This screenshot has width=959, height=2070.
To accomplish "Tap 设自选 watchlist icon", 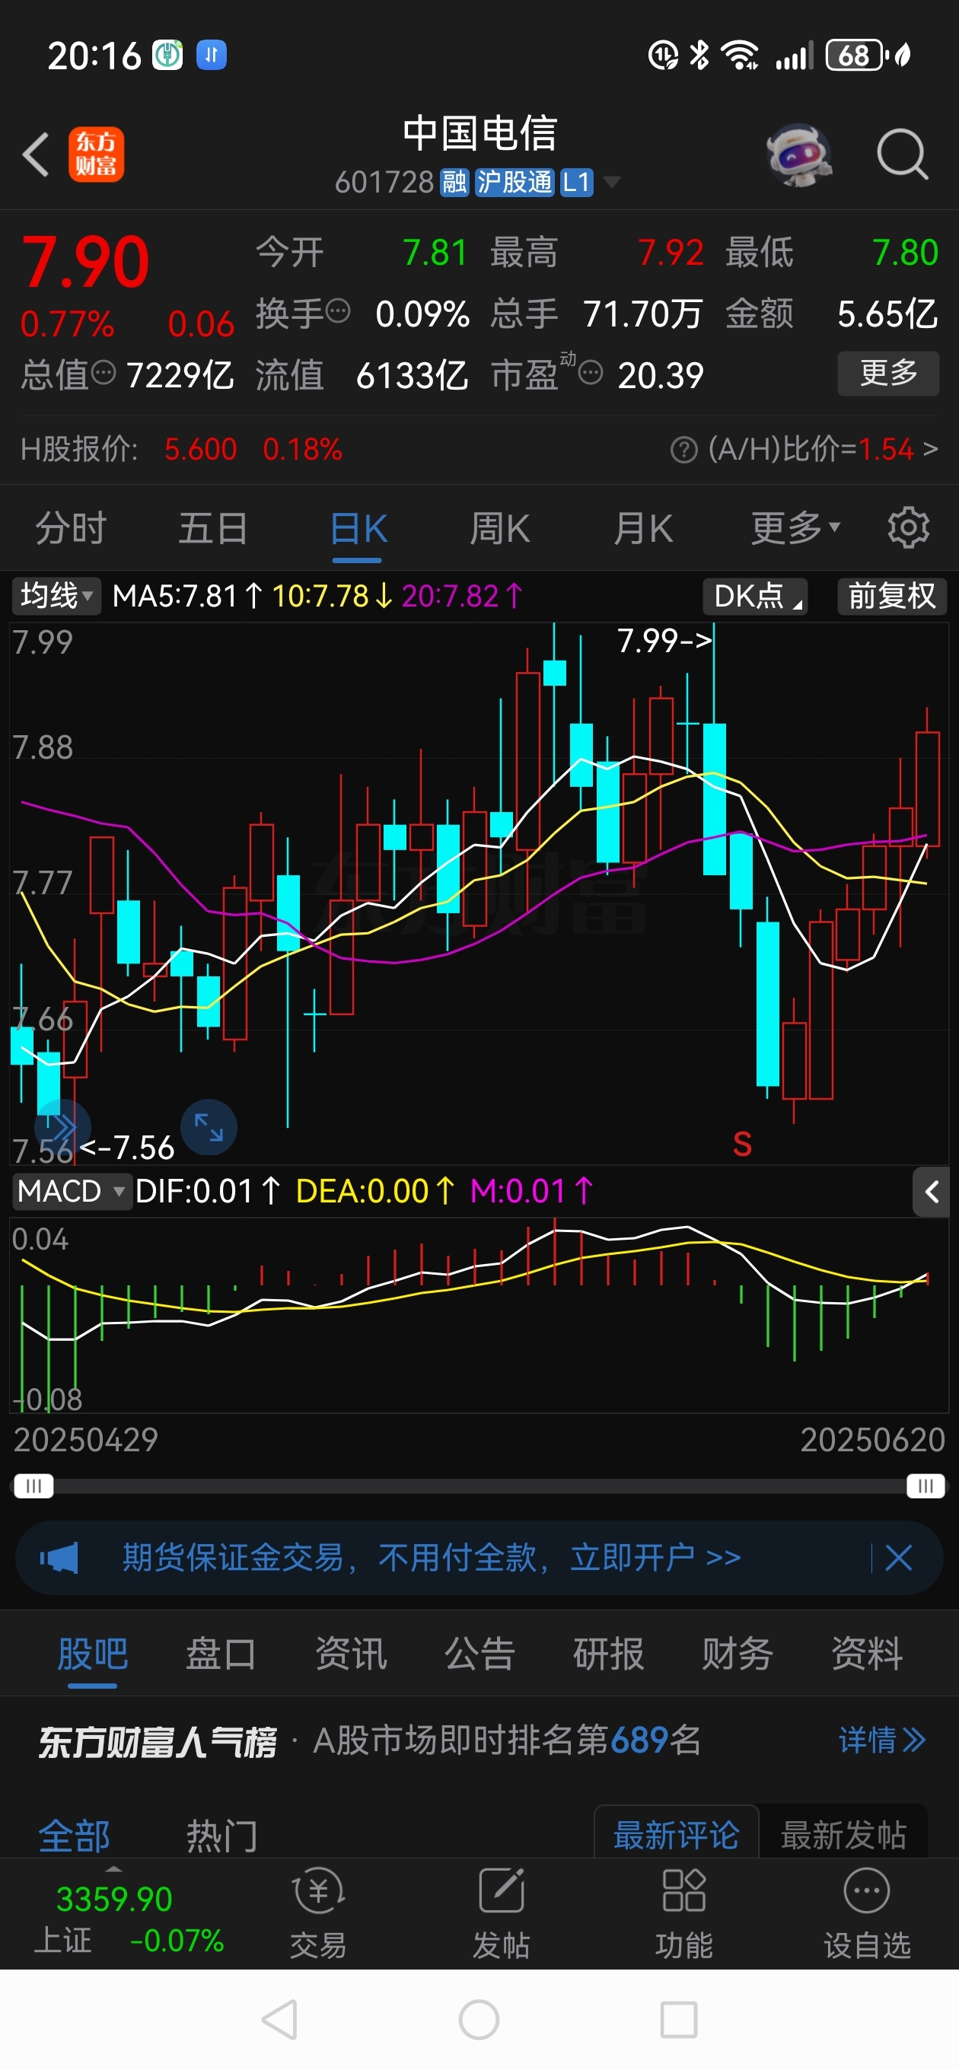I will 867,1913.
